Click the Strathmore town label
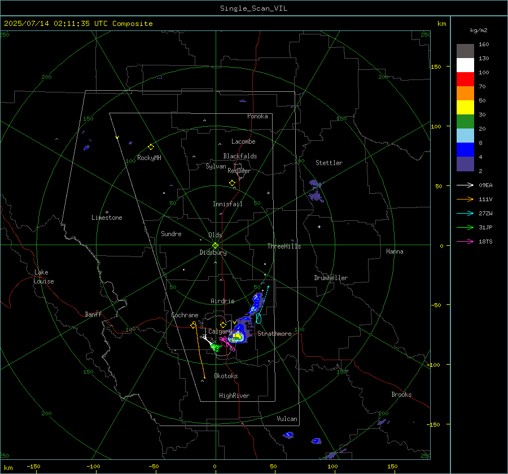508x474 pixels. click(x=274, y=334)
